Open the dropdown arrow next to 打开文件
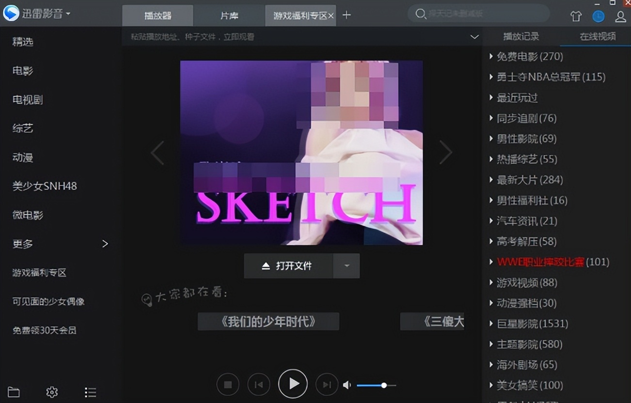This screenshot has height=403, width=631. click(347, 265)
